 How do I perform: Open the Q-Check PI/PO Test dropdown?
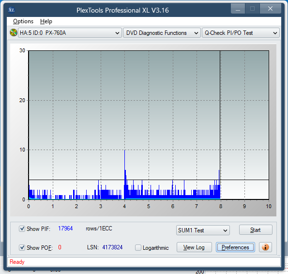(x=241, y=33)
